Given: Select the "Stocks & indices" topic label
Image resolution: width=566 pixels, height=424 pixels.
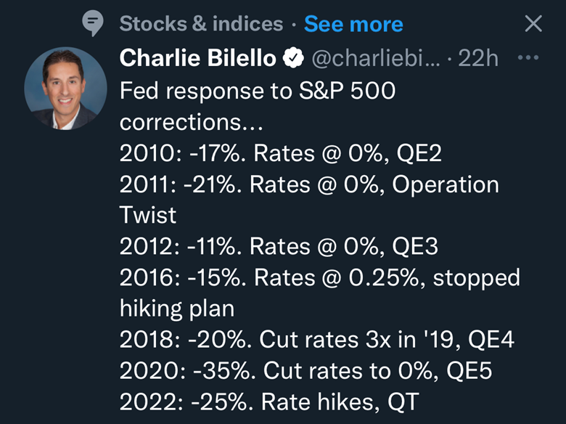Looking at the screenshot, I should point(201,24).
